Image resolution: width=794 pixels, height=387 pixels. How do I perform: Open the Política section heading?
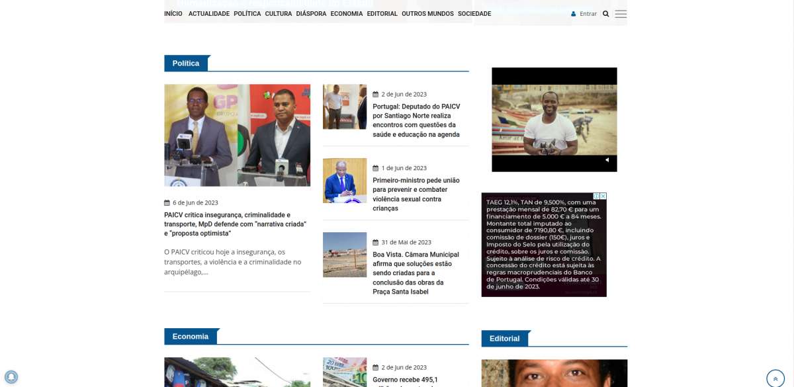tap(186, 64)
